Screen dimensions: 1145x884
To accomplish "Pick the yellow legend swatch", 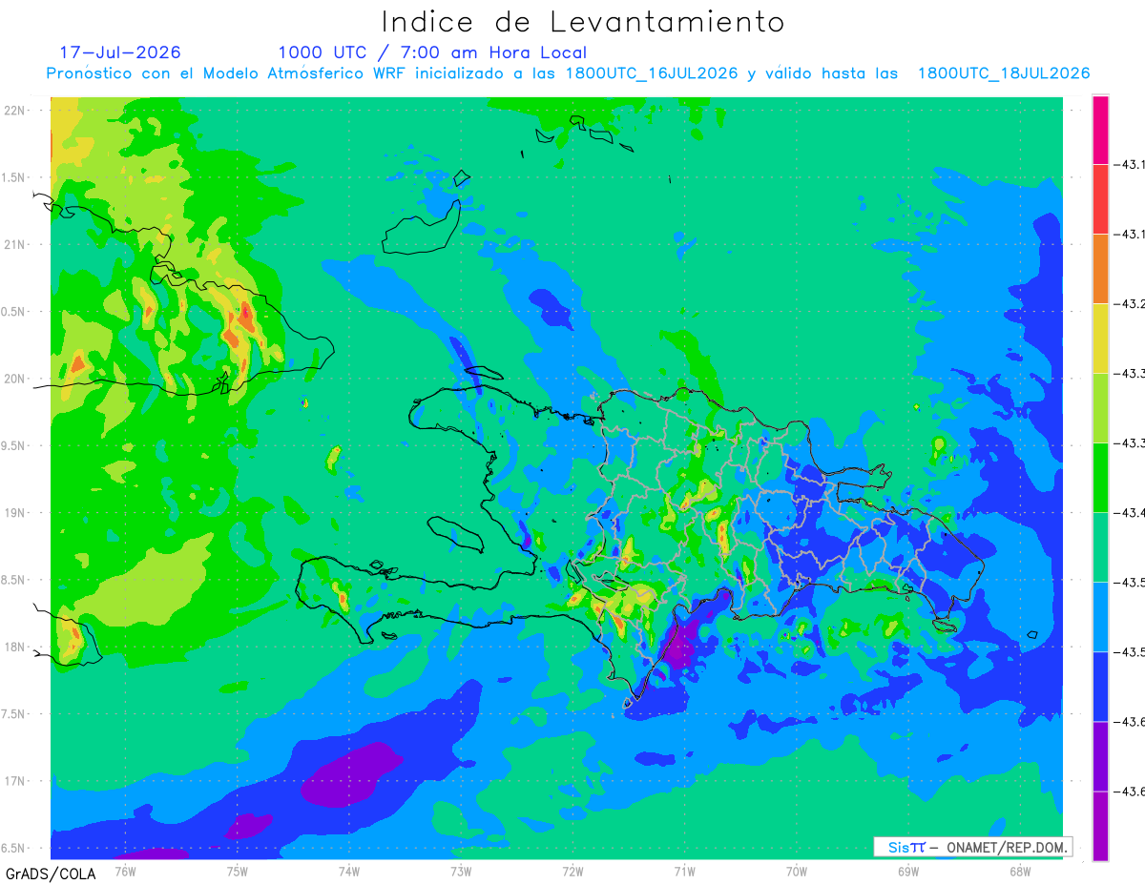I will click(x=1100, y=339).
